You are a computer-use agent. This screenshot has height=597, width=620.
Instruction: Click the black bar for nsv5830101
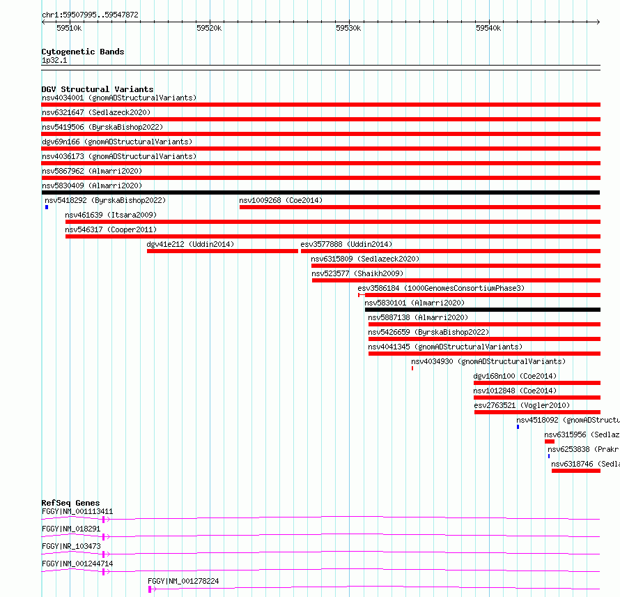pos(482,310)
